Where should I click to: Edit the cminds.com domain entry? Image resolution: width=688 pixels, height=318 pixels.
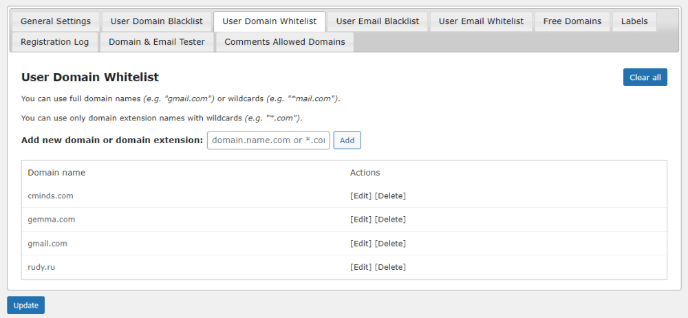pos(361,196)
